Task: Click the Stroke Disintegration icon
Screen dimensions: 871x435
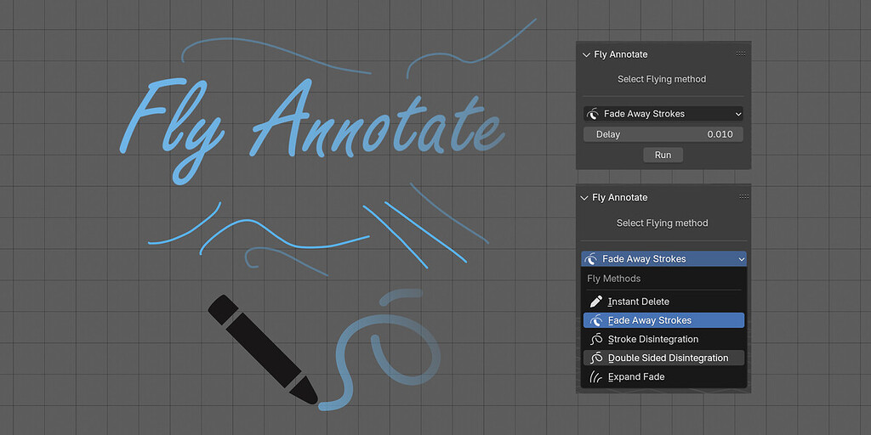Action: point(596,339)
